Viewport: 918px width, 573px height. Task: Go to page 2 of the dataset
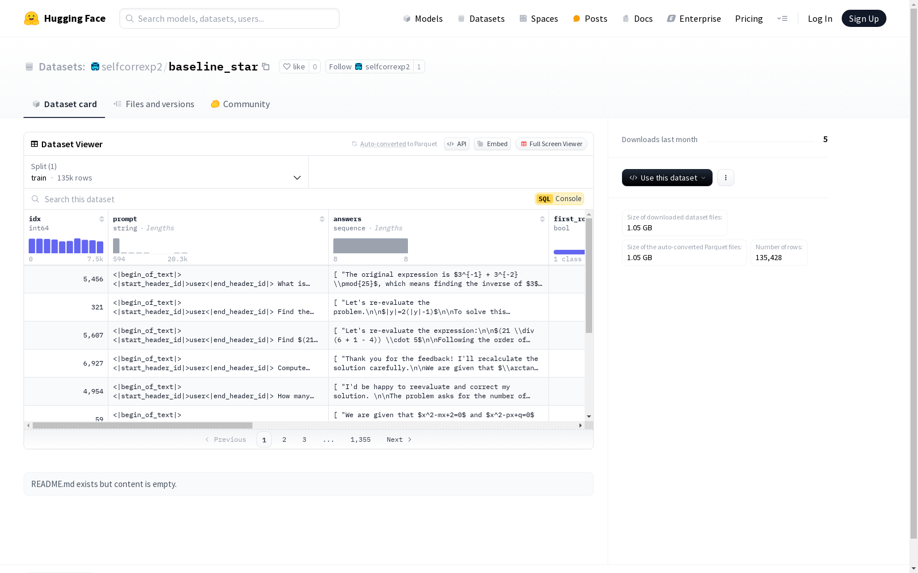pos(284,439)
